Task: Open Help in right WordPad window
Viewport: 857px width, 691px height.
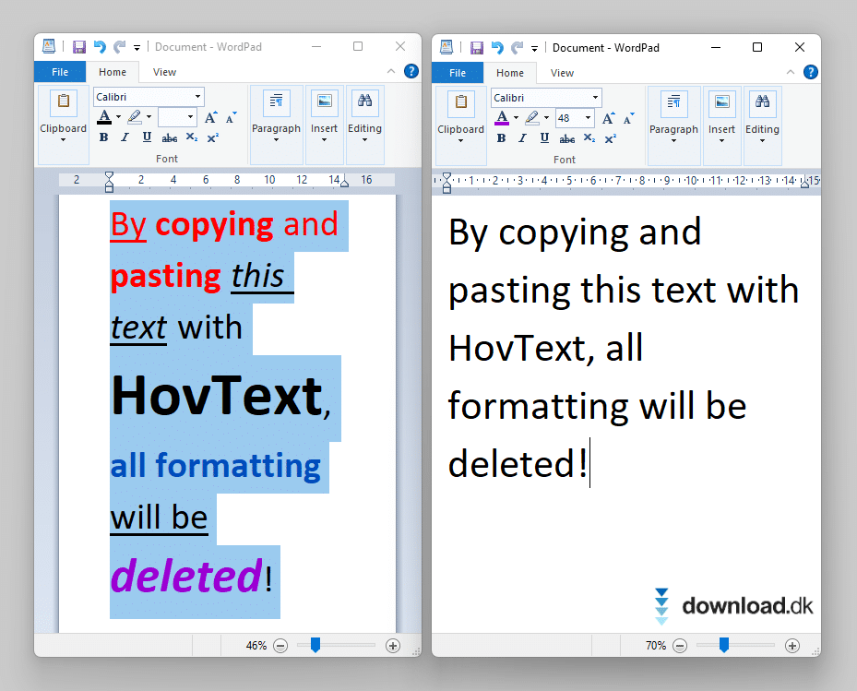Action: click(811, 72)
